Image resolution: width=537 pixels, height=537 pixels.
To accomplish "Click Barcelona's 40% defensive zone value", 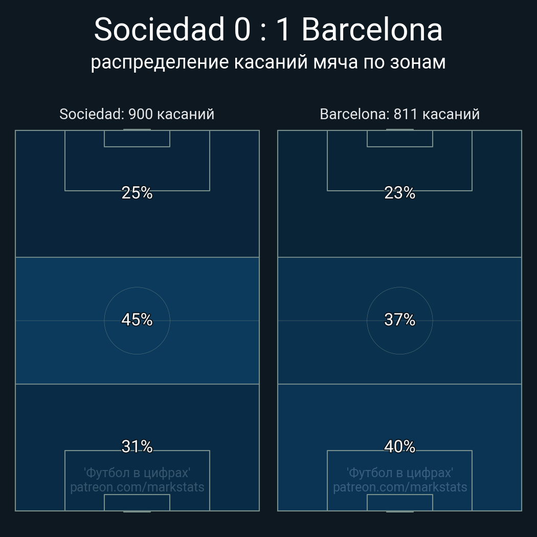I will pos(399,446).
